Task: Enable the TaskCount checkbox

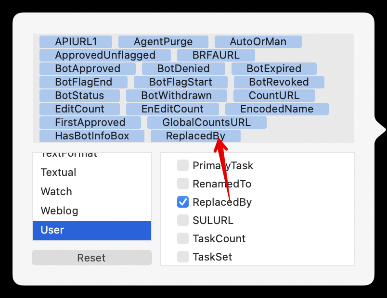Action: (183, 238)
